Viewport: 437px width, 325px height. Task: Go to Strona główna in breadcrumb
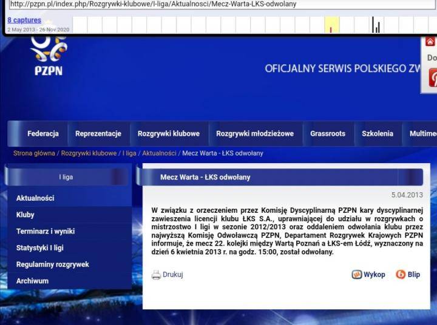click(x=34, y=153)
